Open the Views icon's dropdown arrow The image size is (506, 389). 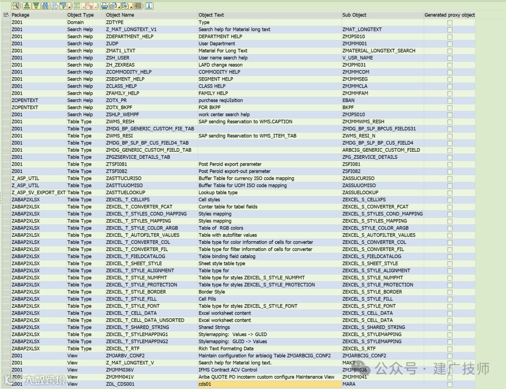click(x=119, y=7)
